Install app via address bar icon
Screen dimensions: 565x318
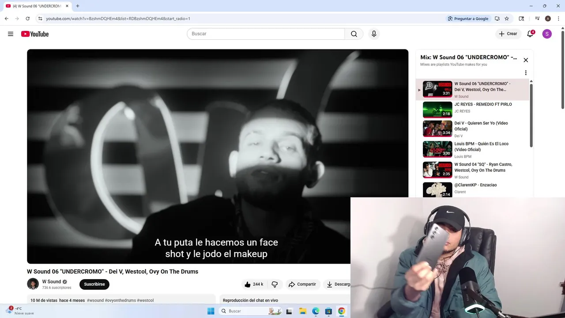click(x=497, y=19)
